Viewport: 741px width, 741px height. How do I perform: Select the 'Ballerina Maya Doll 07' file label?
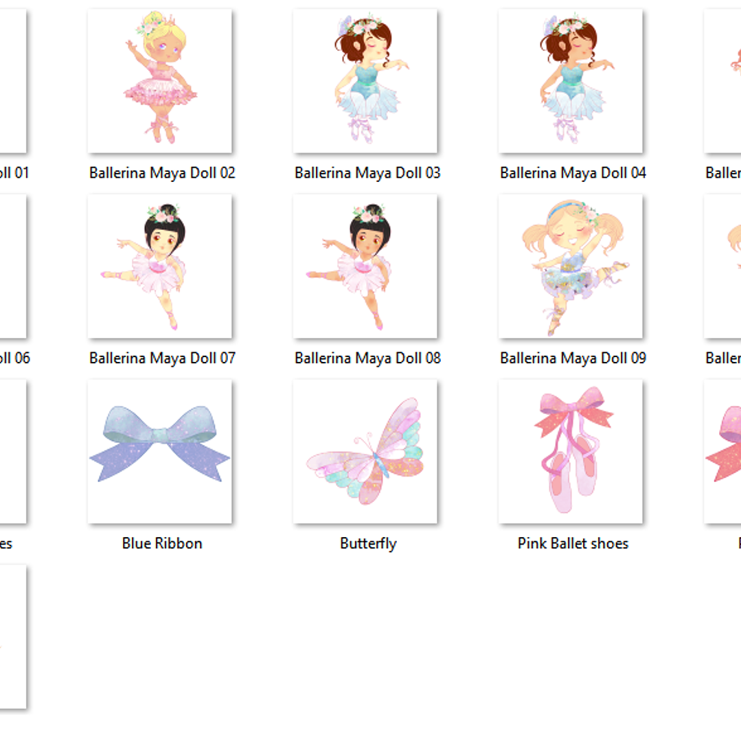pyautogui.click(x=162, y=358)
